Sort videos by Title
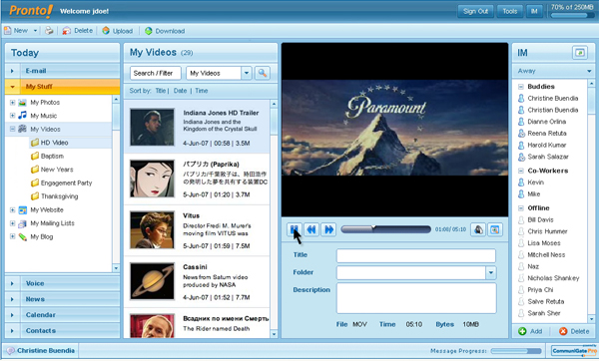Screen dimensions: 599x361 click(161, 91)
